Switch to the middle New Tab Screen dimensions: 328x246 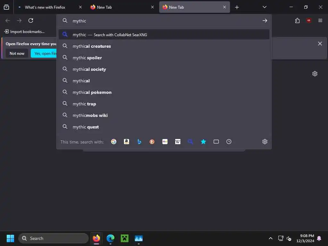click(x=122, y=7)
